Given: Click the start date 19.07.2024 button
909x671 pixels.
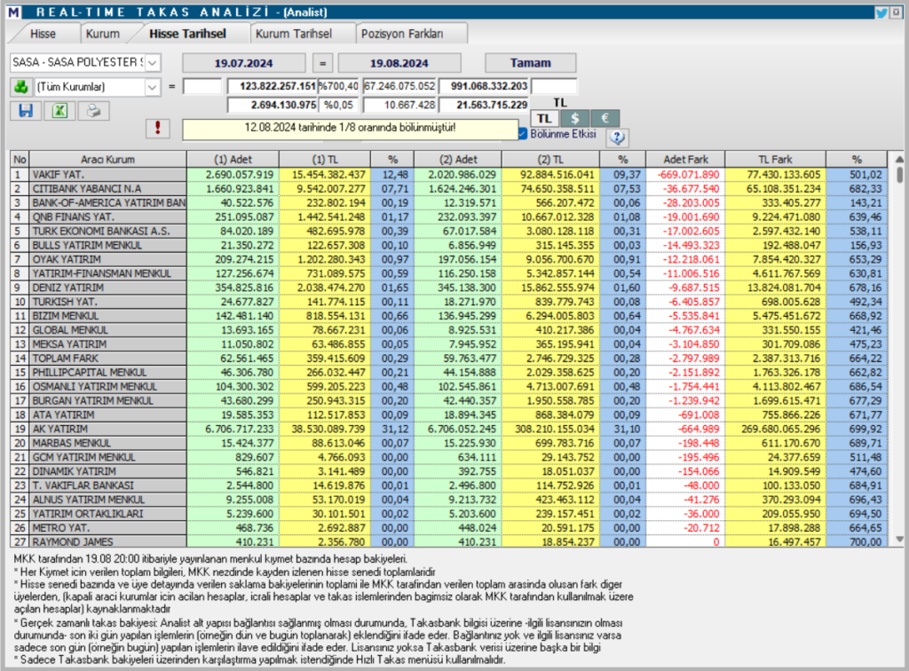Looking at the screenshot, I should (x=243, y=63).
